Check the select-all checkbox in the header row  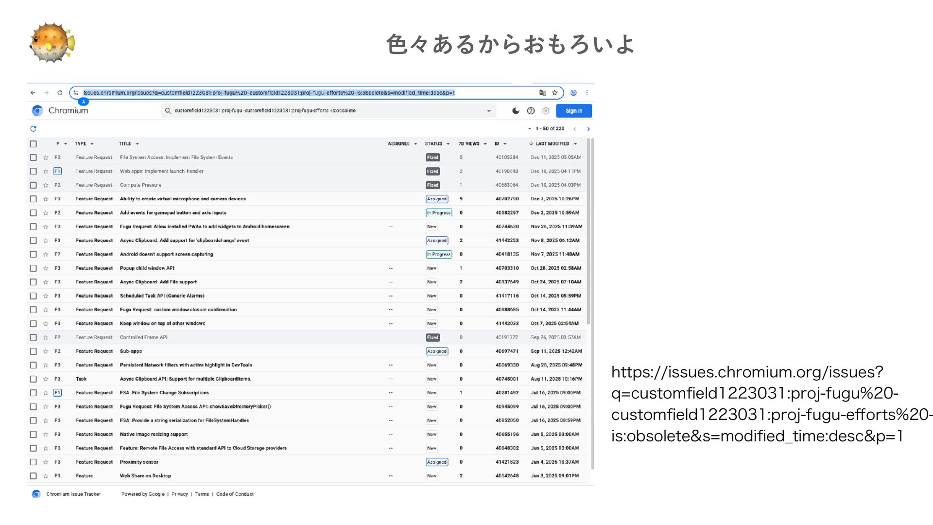pyautogui.click(x=33, y=144)
